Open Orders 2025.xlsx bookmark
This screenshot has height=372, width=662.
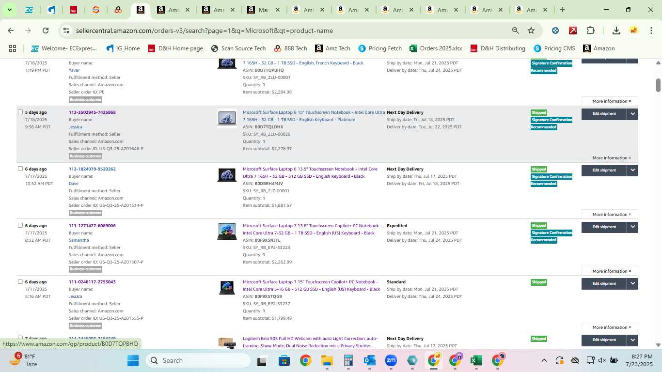(436, 48)
